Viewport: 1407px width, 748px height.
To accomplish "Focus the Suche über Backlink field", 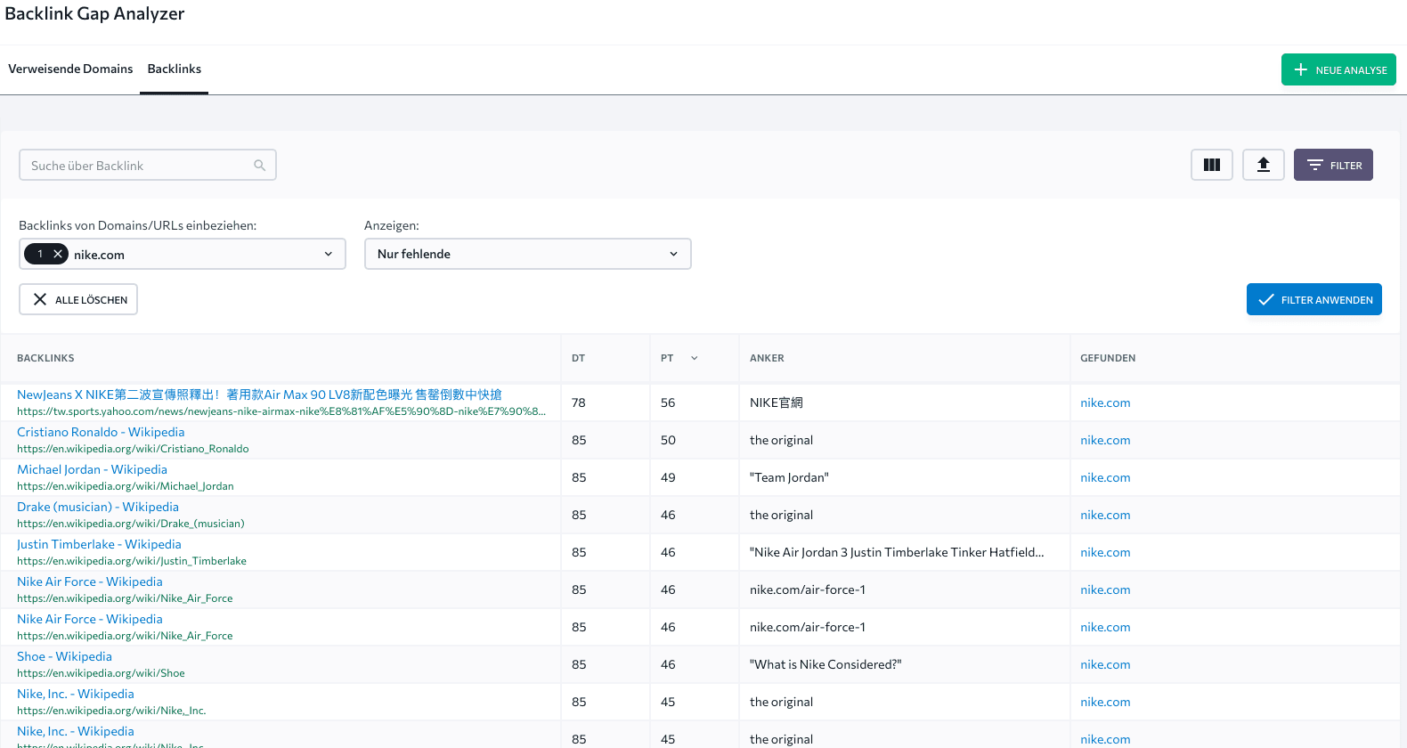I will coord(148,165).
